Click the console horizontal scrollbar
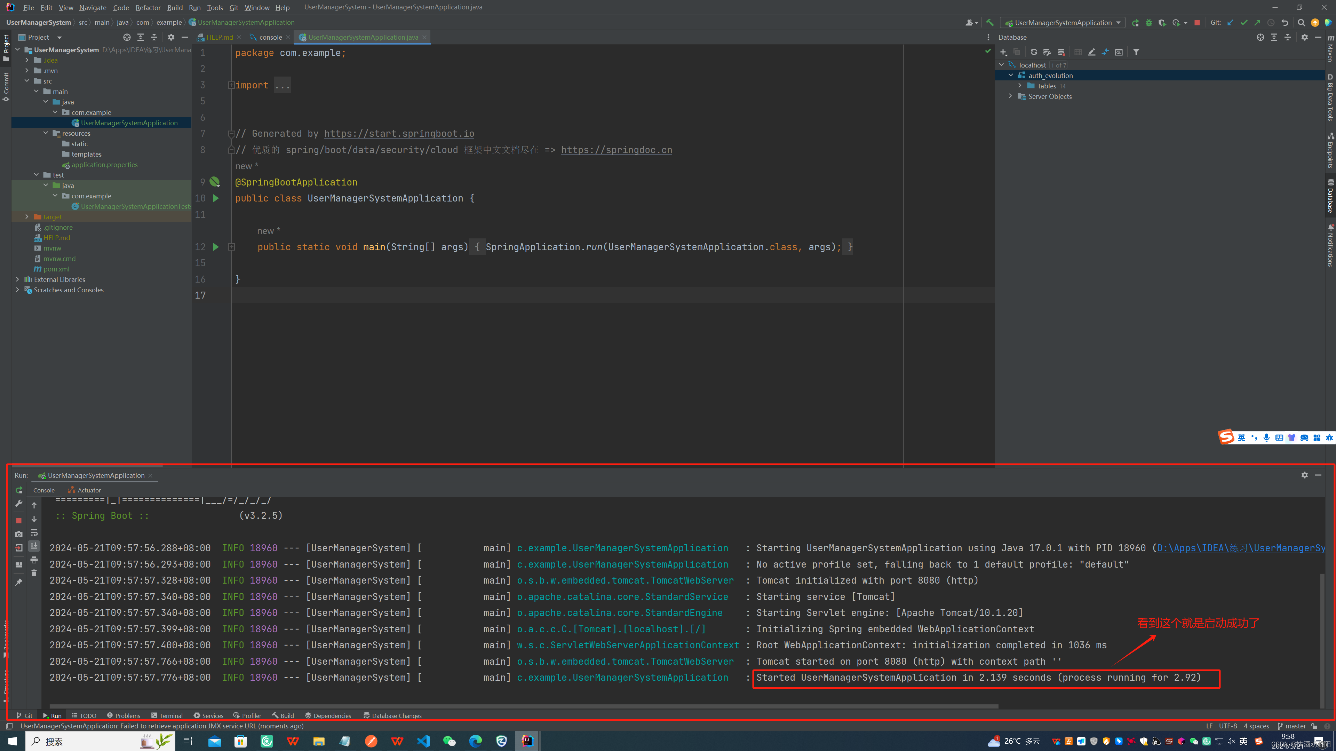 point(524,706)
